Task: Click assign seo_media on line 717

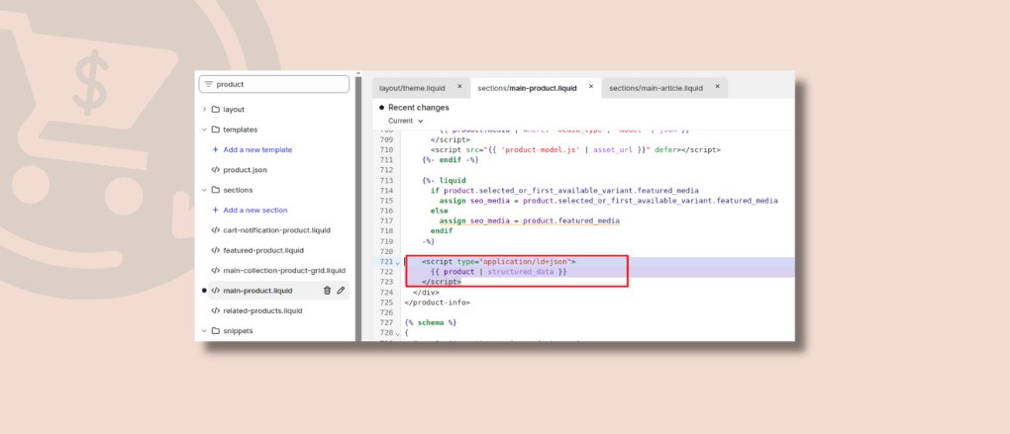Action: point(473,221)
